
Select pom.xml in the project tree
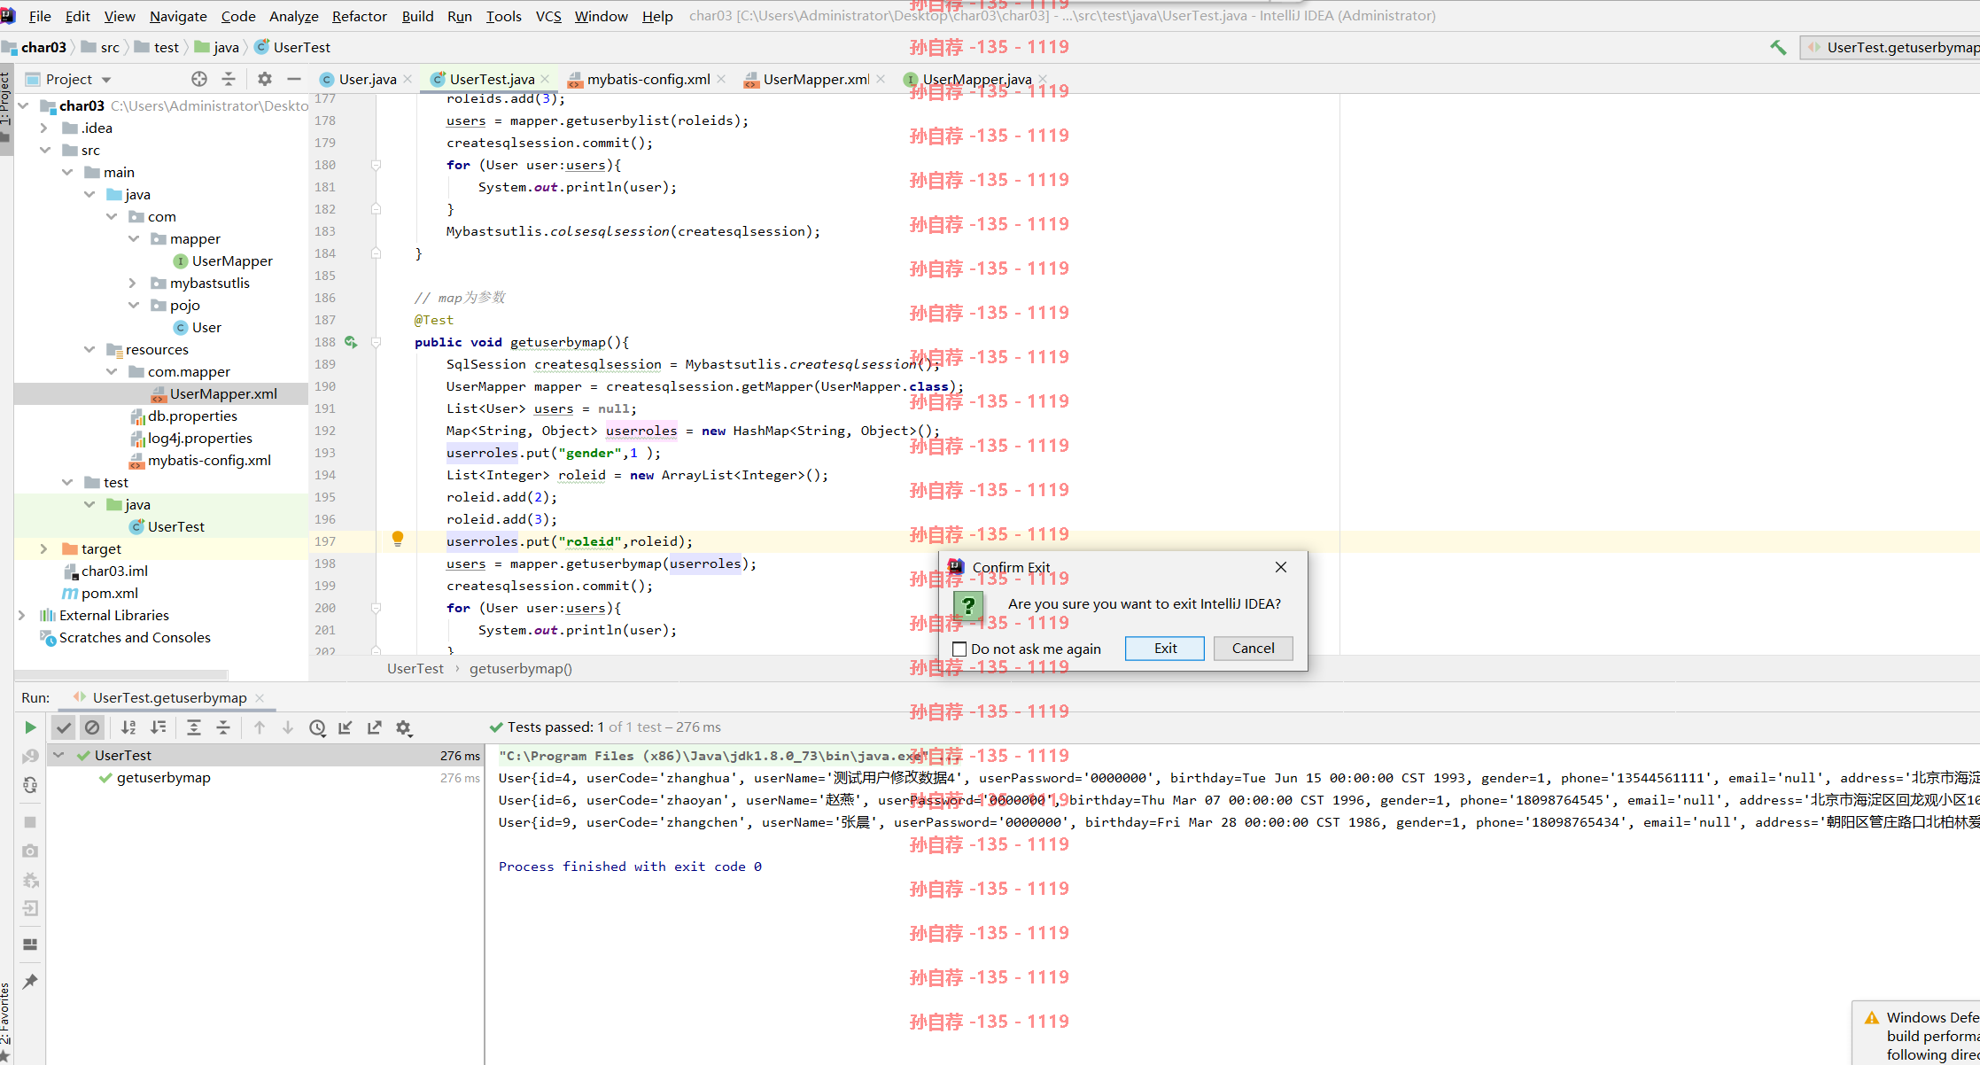tap(110, 594)
